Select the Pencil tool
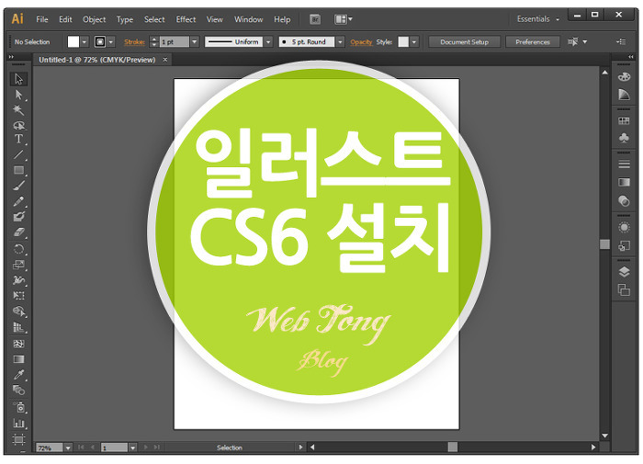 (x=18, y=201)
